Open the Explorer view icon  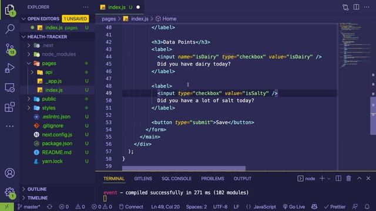point(9,9)
